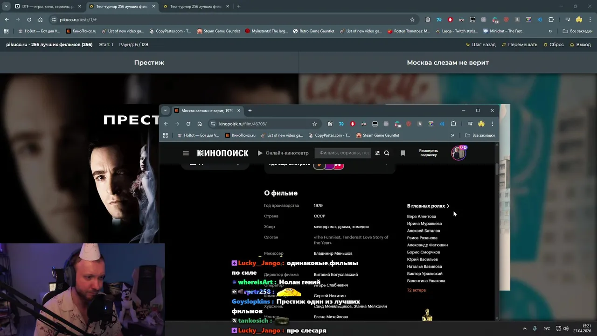Image resolution: width=597 pixels, height=336 pixels.
Task: Expand more bookmarks chevron in Kinopoisk window
Action: coord(452,135)
